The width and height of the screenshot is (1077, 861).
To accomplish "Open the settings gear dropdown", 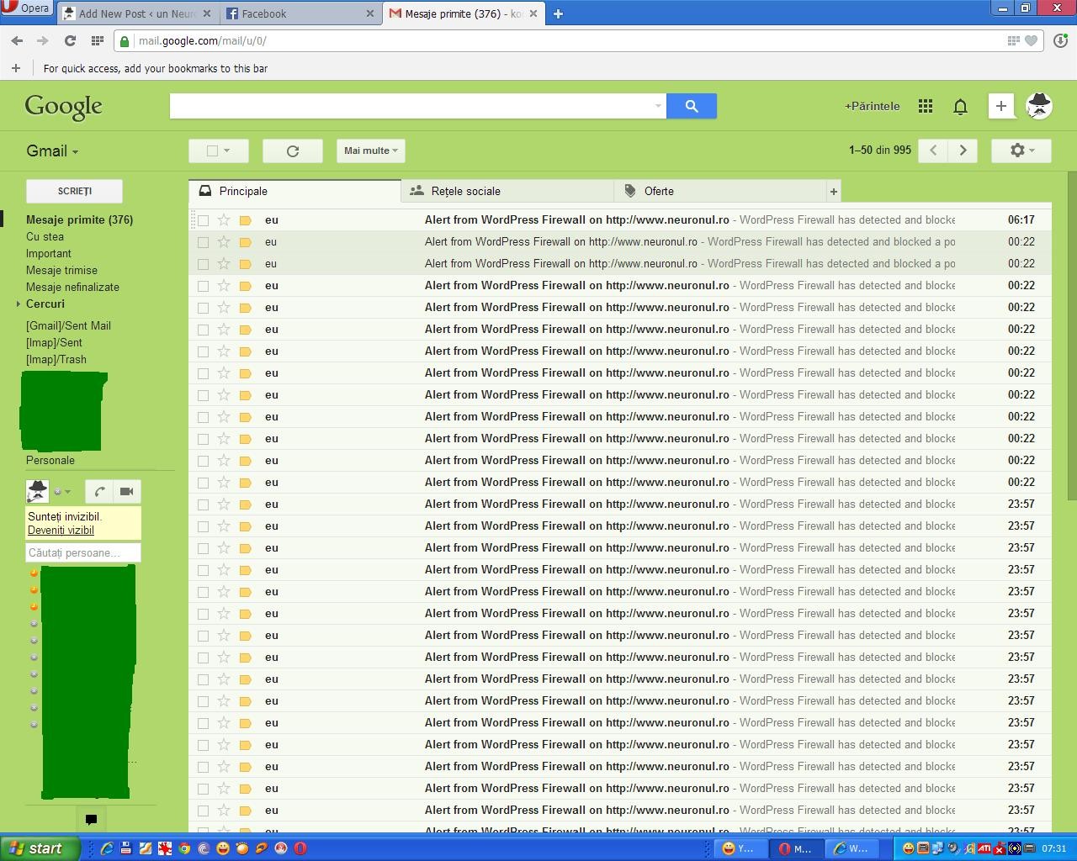I will pyautogui.click(x=1021, y=151).
